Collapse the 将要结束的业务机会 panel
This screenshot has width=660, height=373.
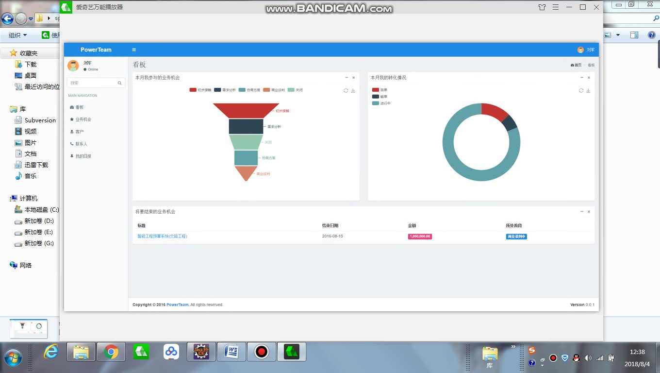coord(581,212)
